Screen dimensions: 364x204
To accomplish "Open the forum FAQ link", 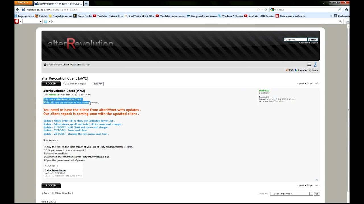I will [291, 70].
